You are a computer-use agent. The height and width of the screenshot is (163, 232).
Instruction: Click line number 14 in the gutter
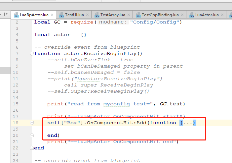pyautogui.click(x=16, y=98)
